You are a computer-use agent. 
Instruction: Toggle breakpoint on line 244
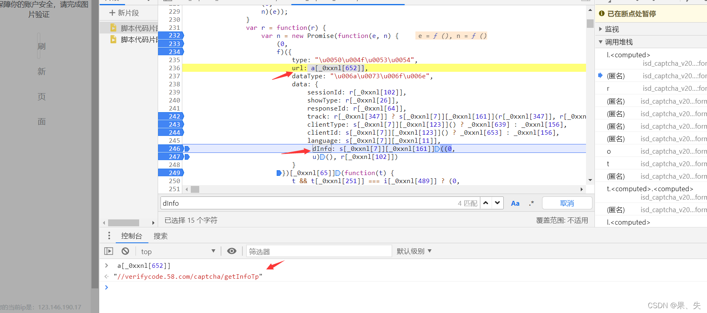171,132
